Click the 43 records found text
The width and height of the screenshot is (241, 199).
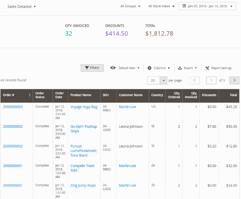(x=13, y=80)
